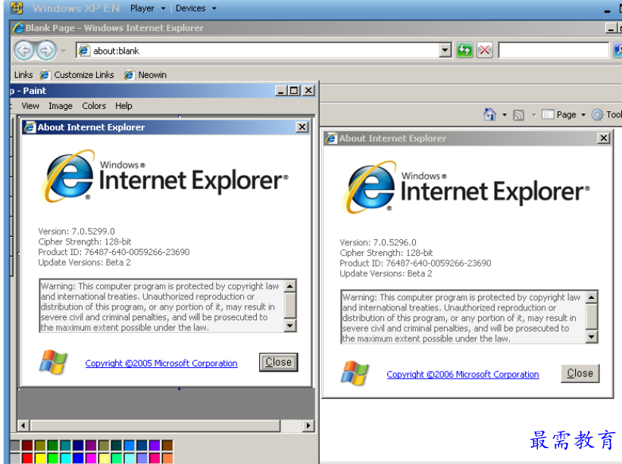Click the RSS feeds icon
The image size is (622, 464).
pyautogui.click(x=518, y=115)
